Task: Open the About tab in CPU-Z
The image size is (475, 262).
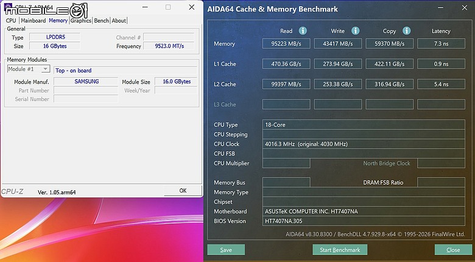Action: [x=119, y=20]
